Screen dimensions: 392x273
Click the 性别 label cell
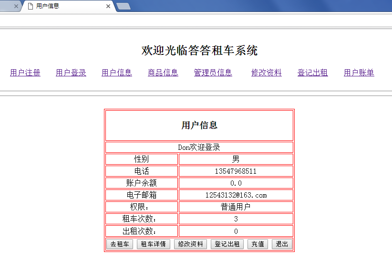coord(142,159)
